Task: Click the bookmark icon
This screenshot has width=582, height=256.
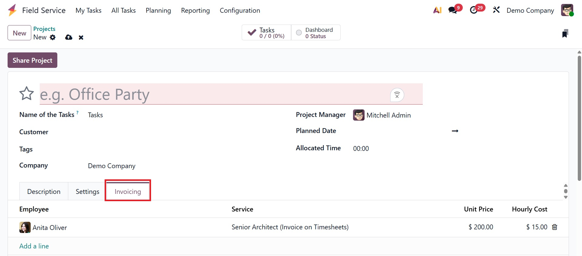Action: pos(565,33)
